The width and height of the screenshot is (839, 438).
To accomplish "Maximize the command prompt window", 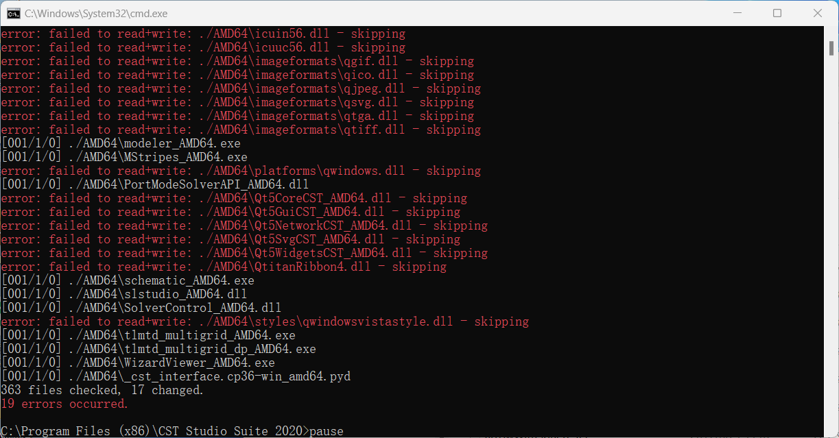I will pos(777,13).
